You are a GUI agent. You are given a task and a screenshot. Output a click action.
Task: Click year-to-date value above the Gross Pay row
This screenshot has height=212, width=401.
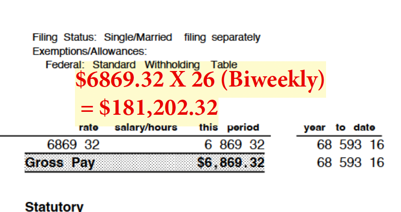(350, 145)
